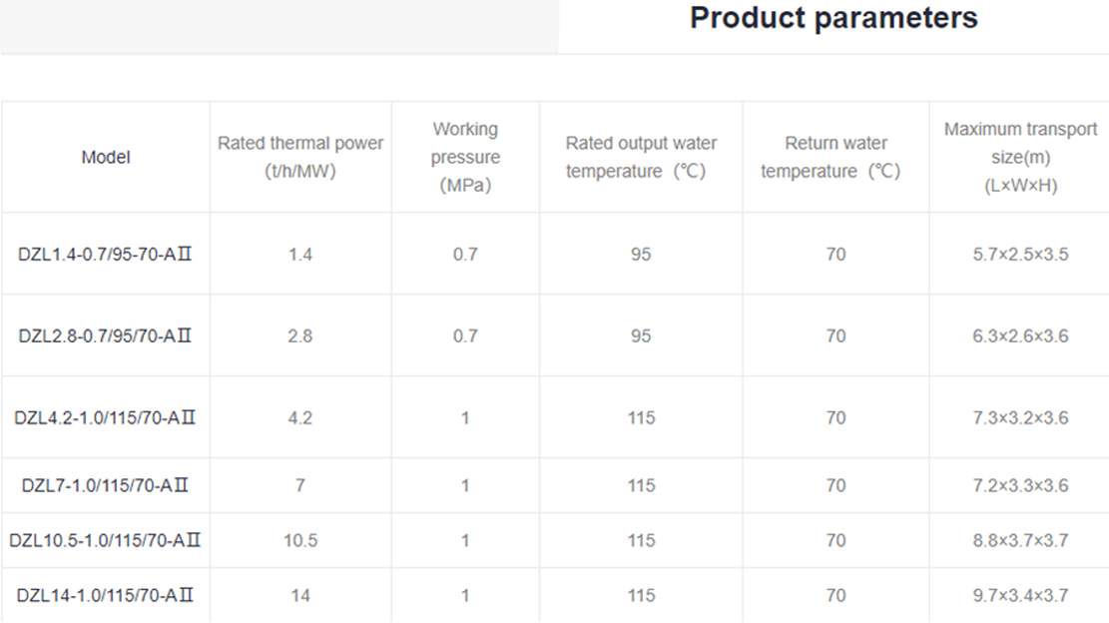The height and width of the screenshot is (623, 1109).
Task: Select the Model column header
Action: tap(106, 157)
